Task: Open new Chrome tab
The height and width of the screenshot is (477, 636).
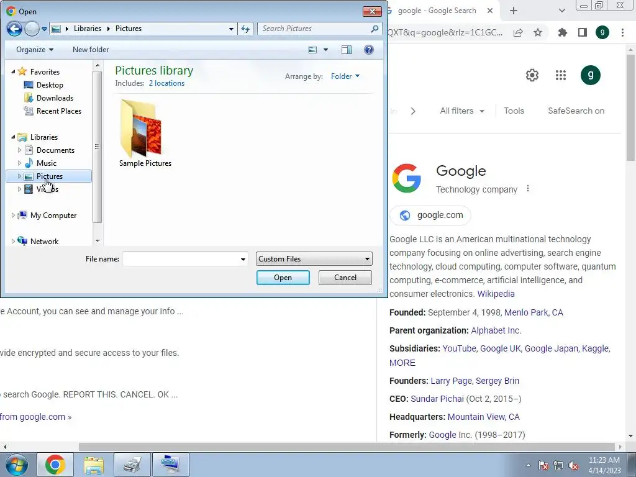Action: 514,11
